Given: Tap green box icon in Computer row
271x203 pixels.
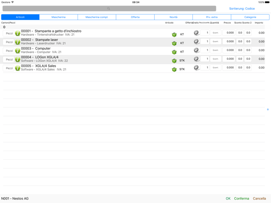Looking at the screenshot, I should [174, 52].
